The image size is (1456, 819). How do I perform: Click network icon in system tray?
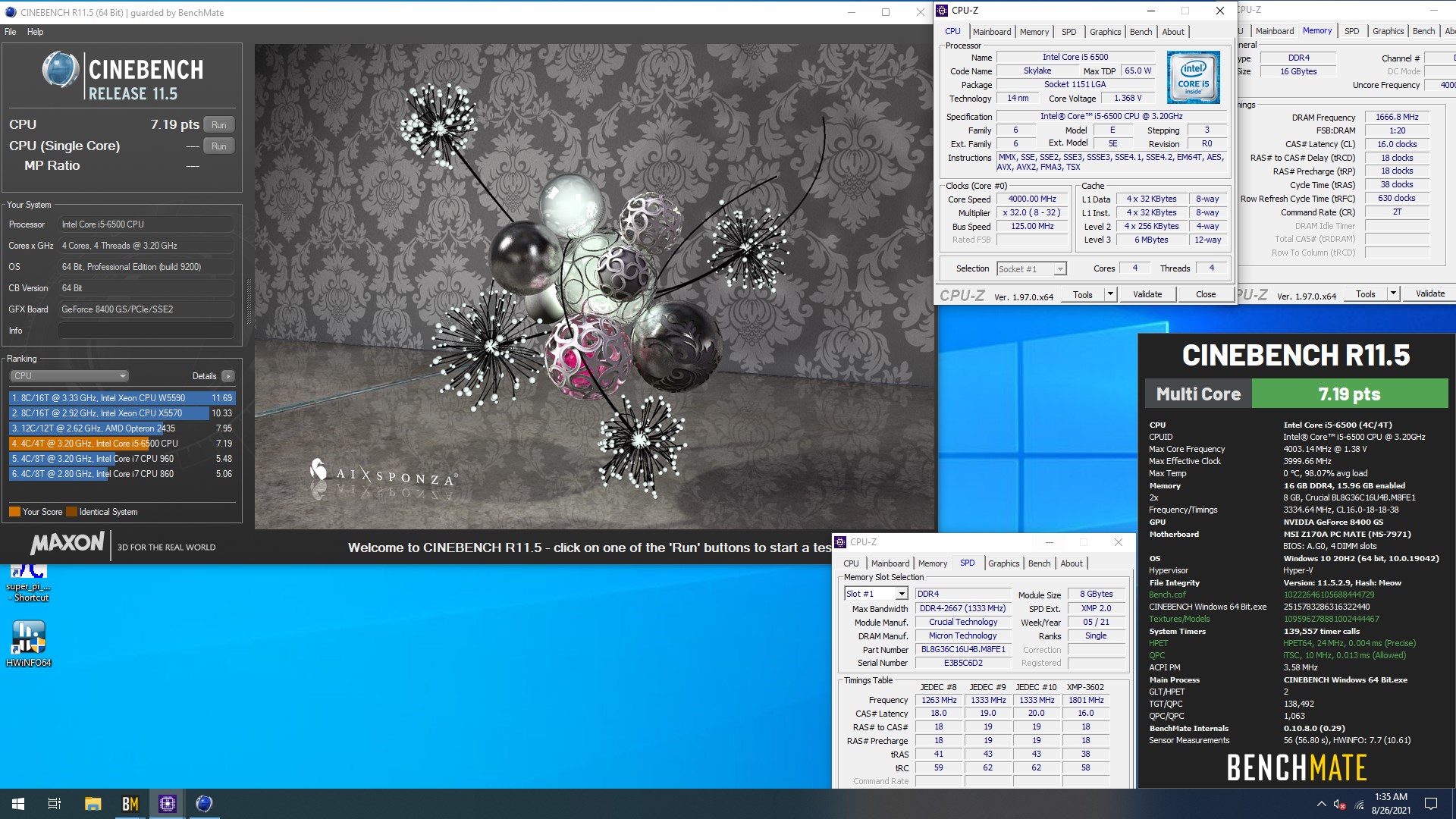1360,805
